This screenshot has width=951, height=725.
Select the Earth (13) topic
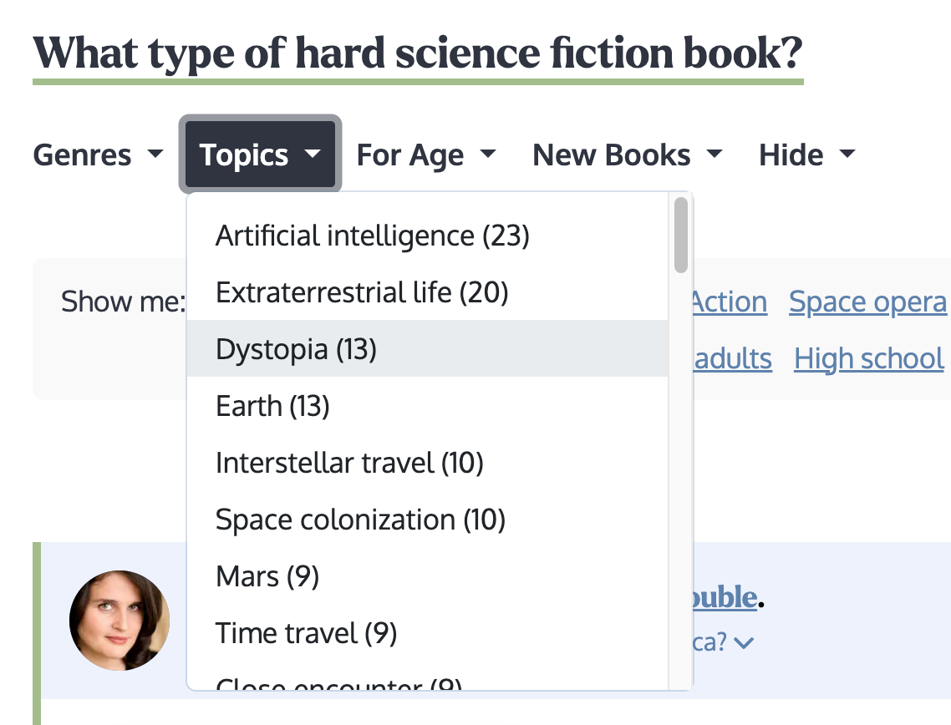point(428,406)
